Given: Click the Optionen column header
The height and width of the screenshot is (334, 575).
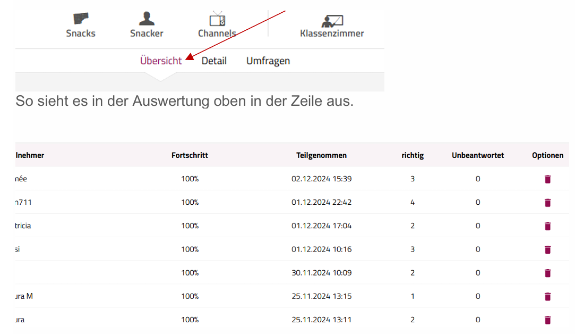Looking at the screenshot, I should click(x=547, y=155).
